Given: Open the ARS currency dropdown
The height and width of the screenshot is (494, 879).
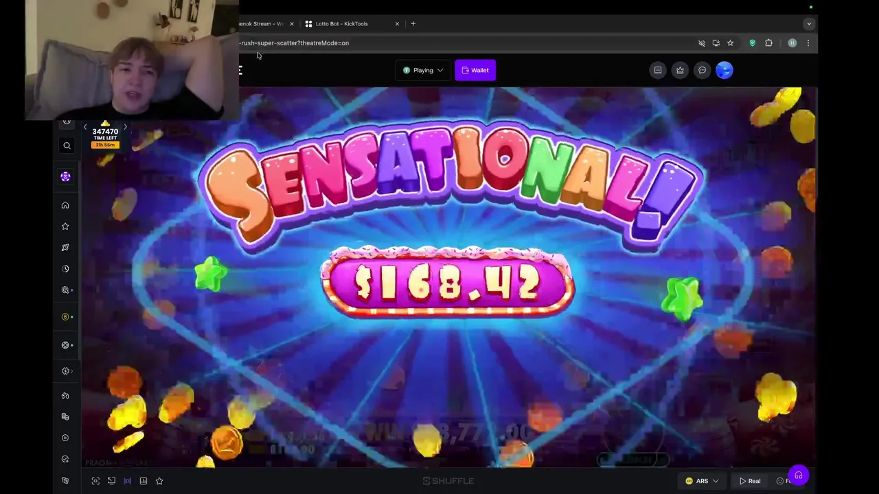Looking at the screenshot, I should click(x=702, y=481).
